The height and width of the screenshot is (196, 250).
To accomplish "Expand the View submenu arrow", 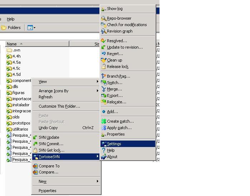I will [x=97, y=82].
